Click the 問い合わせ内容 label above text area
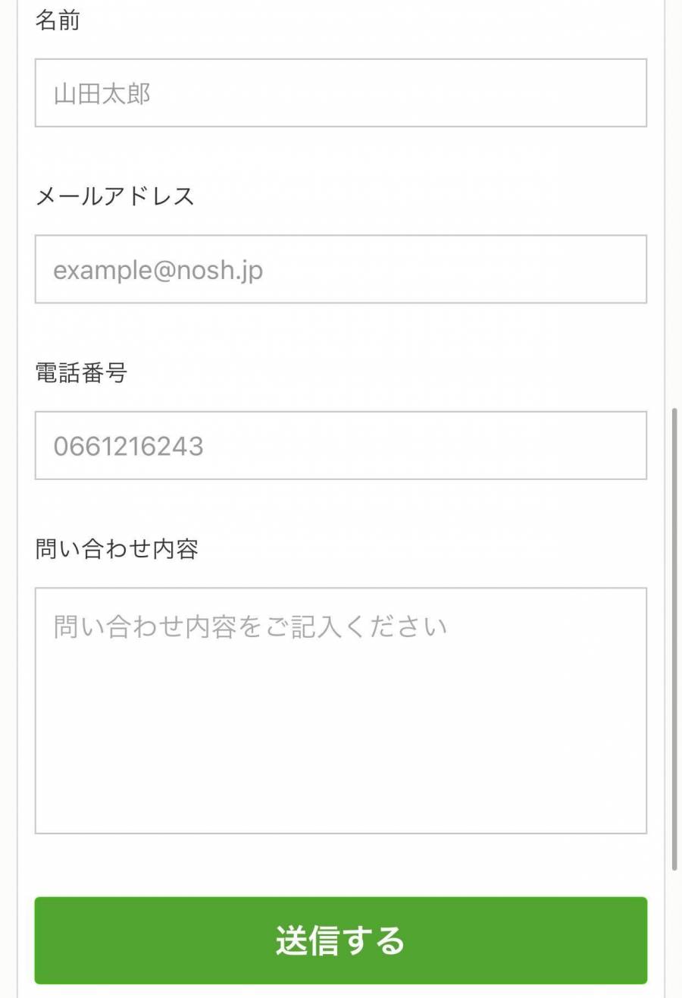Image resolution: width=682 pixels, height=998 pixels. click(x=117, y=549)
